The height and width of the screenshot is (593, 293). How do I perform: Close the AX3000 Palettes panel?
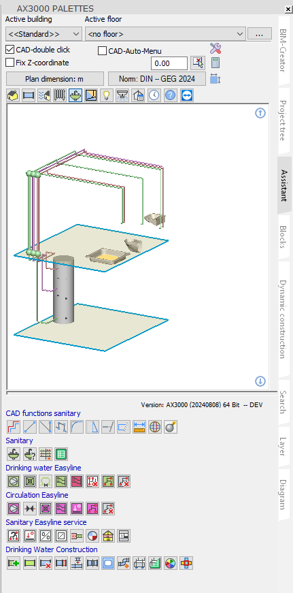(x=288, y=8)
